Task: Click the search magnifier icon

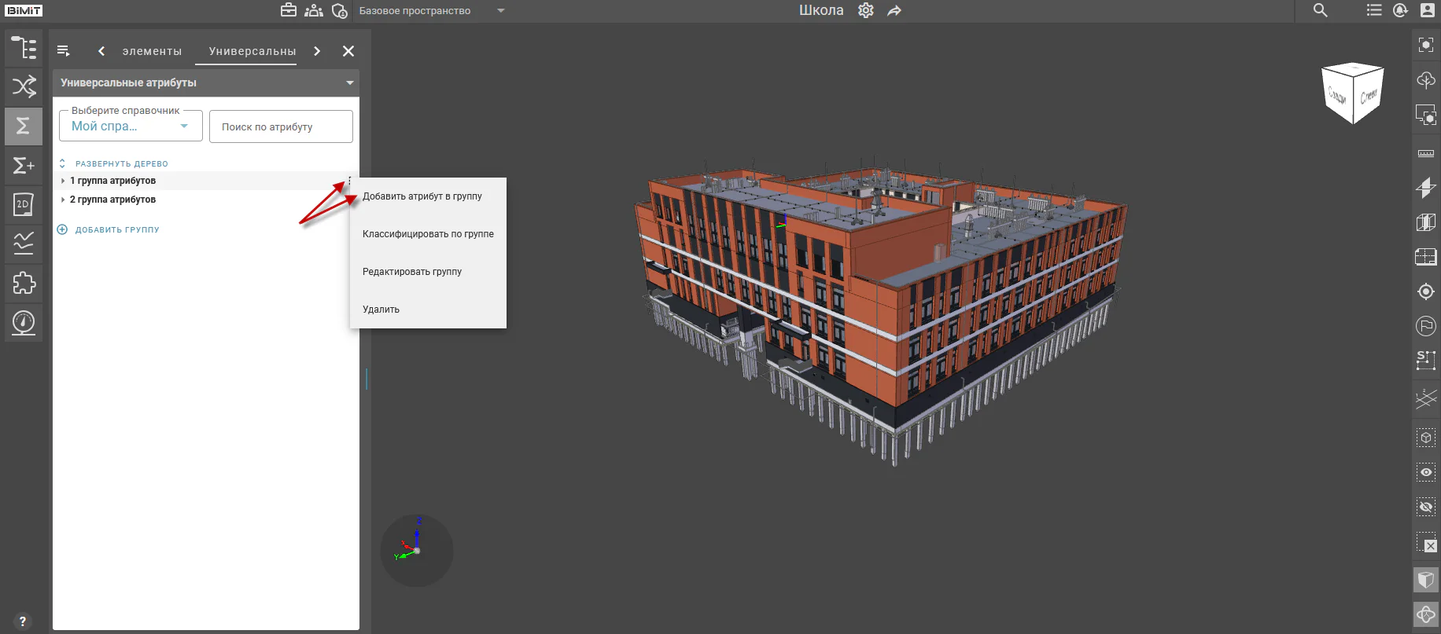Action: coord(1321,10)
